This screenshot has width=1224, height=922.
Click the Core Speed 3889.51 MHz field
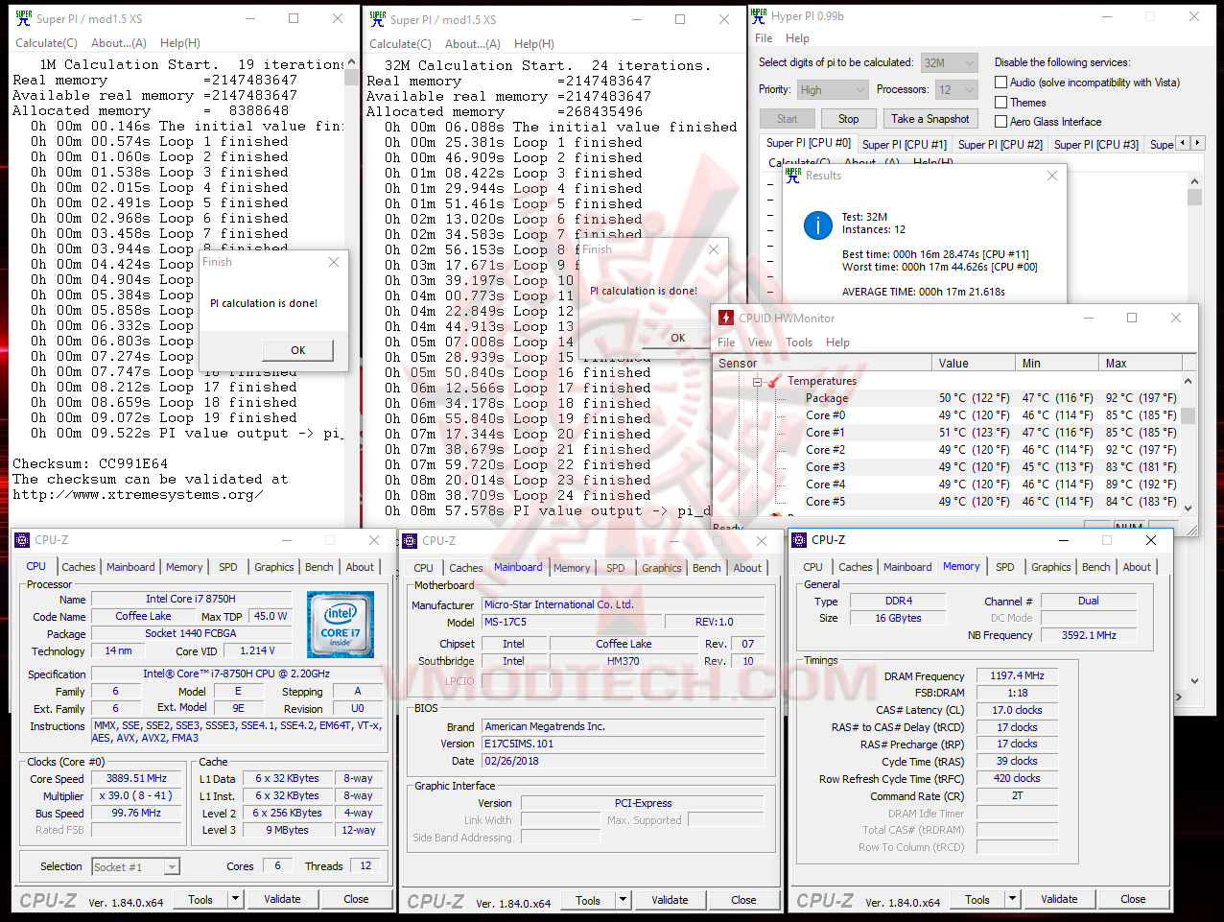136,778
